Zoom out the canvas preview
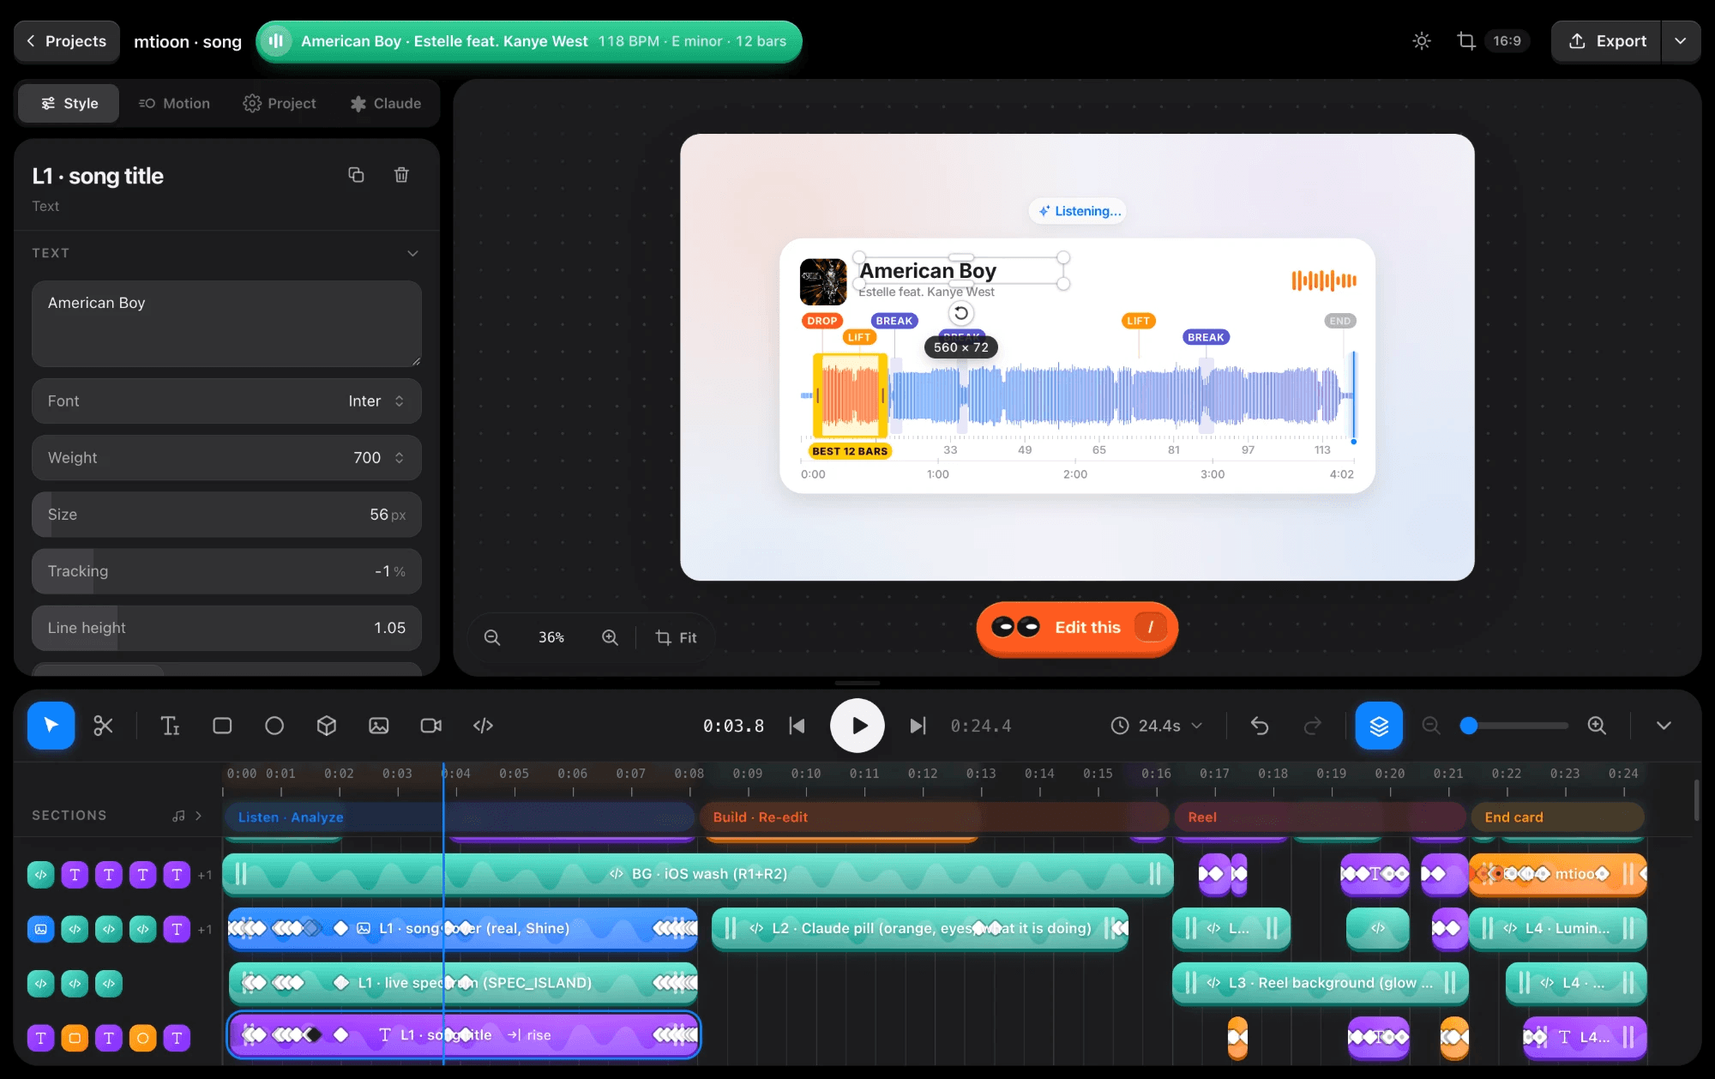 click(492, 637)
